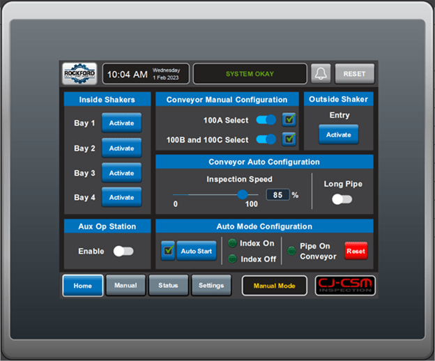Go to the Home tab

pyautogui.click(x=83, y=286)
